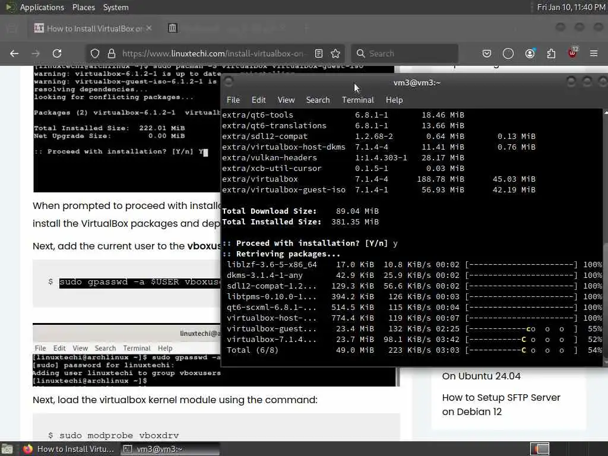Click the extra/qt6-translations package row
This screenshot has width=608, height=456.
[343, 126]
